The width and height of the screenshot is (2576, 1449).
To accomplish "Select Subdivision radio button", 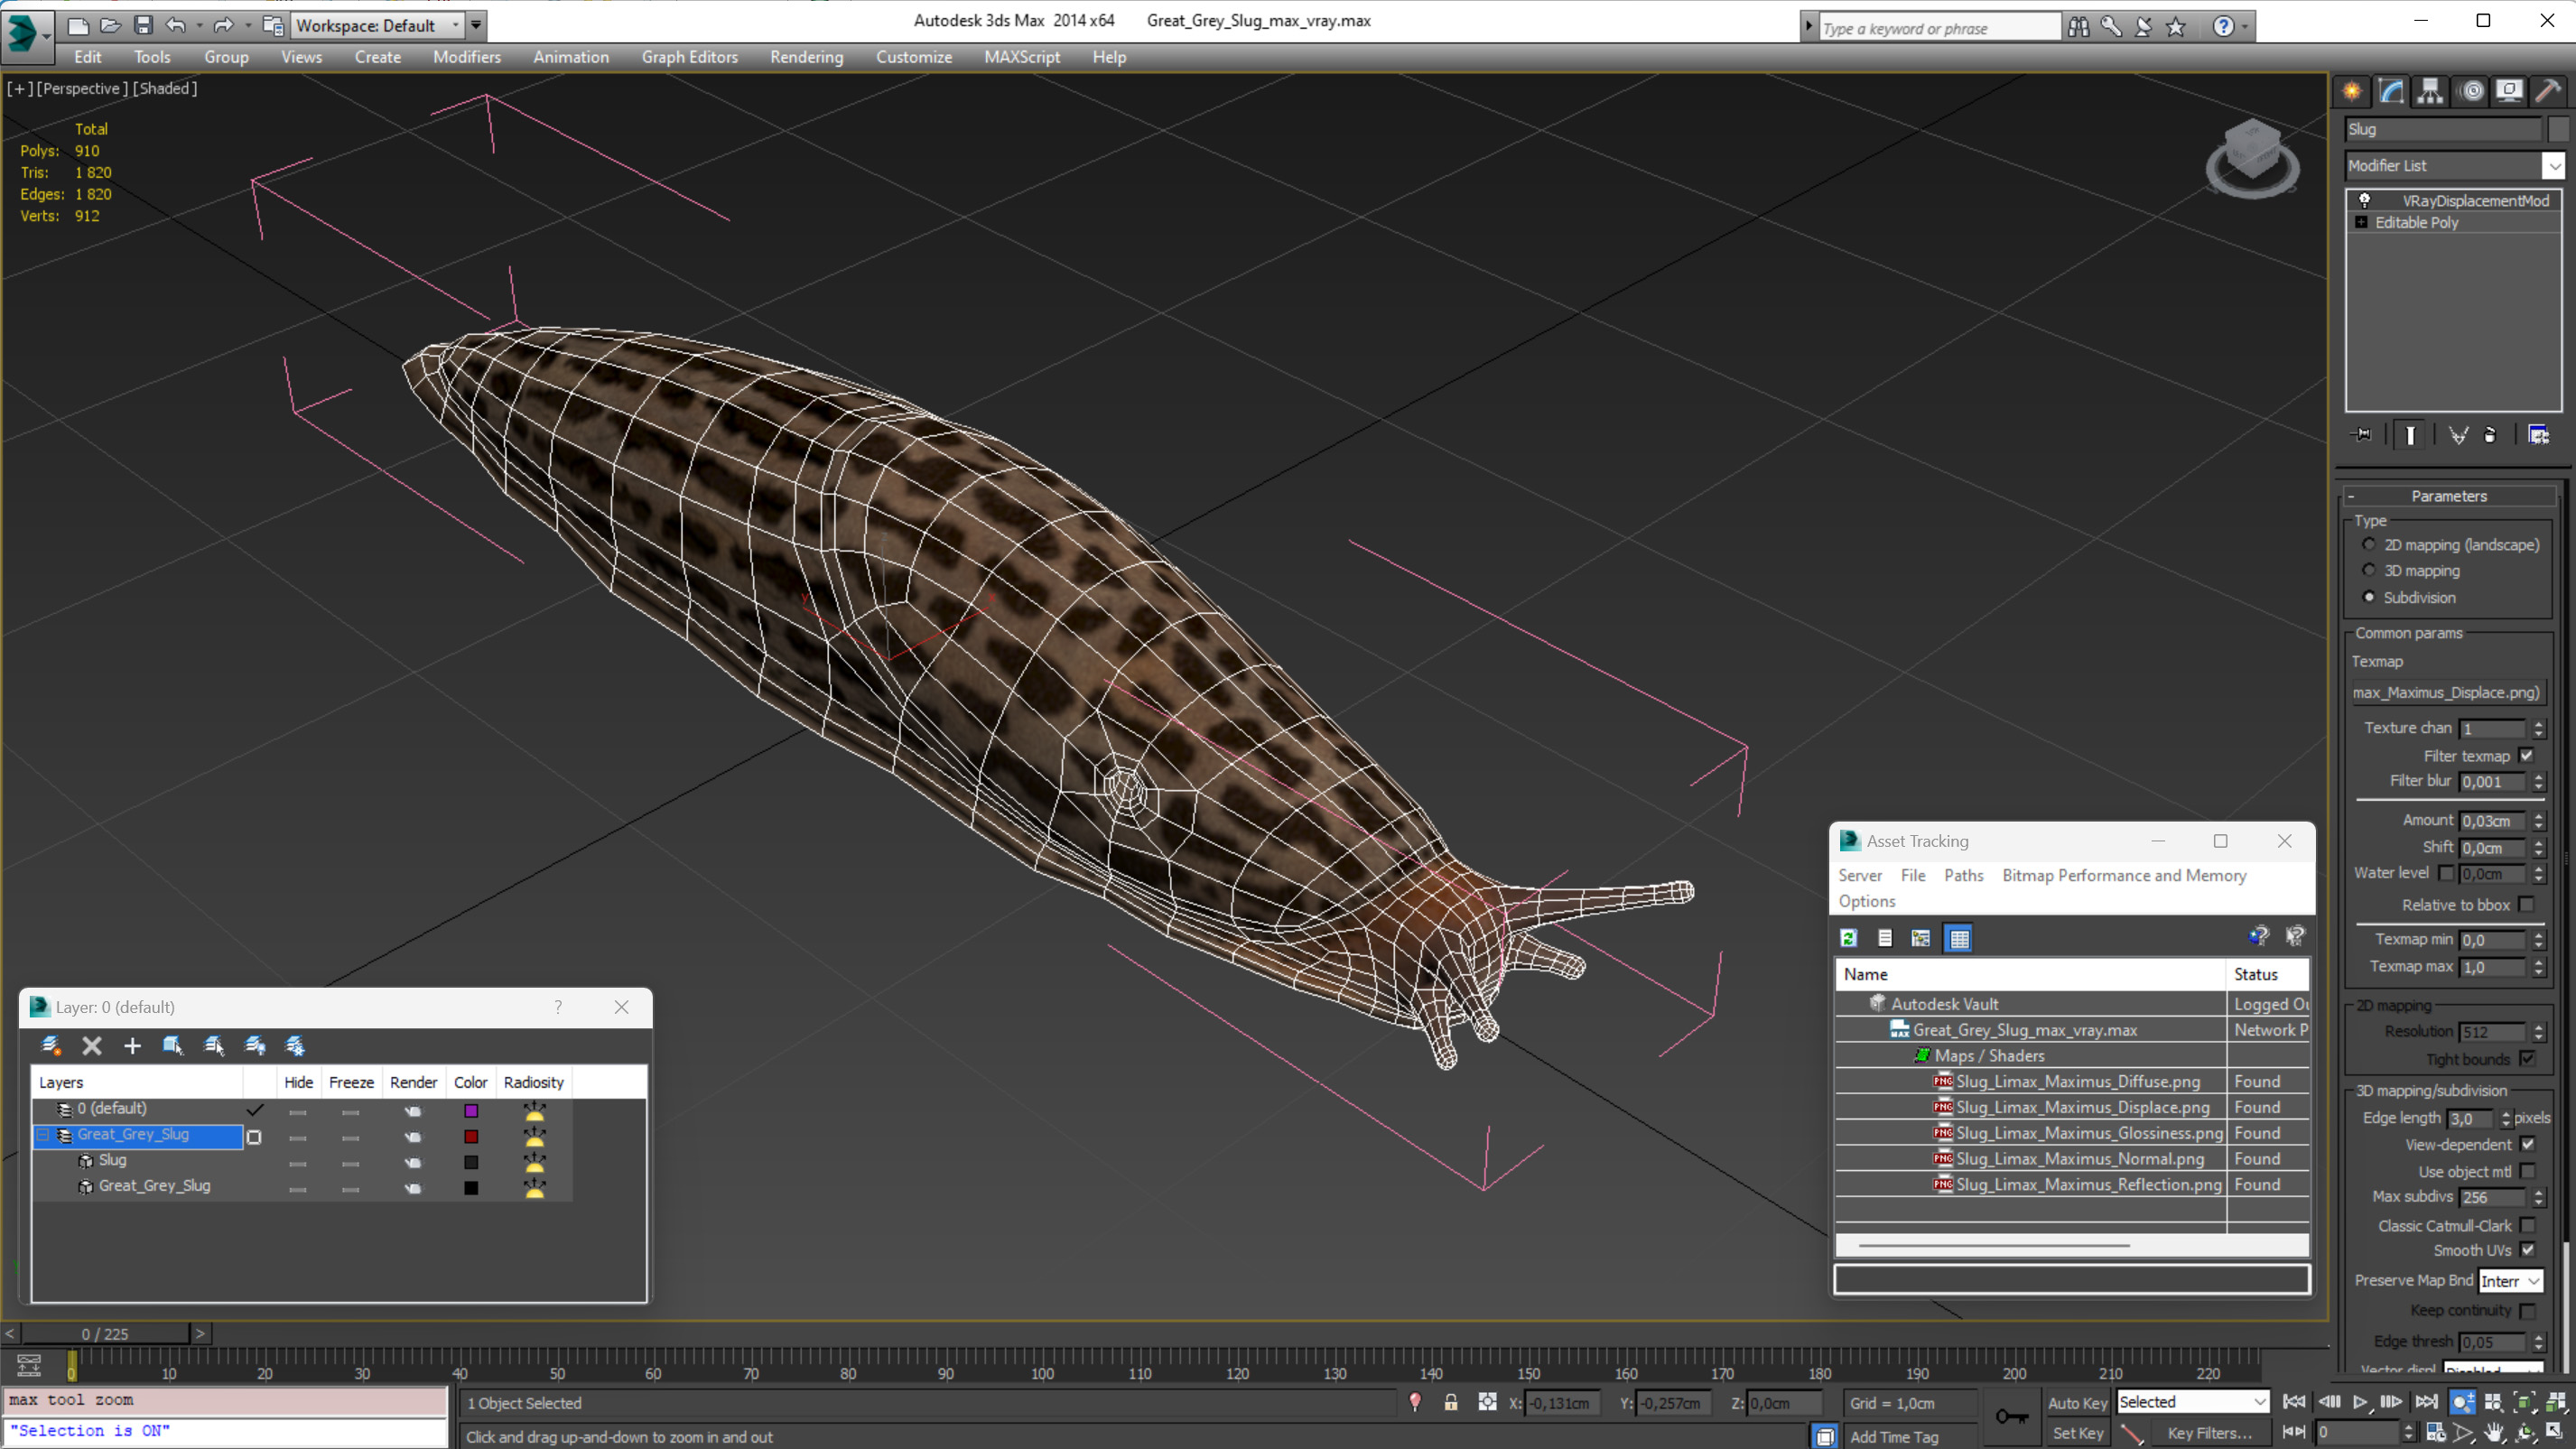I will pos(2368,597).
